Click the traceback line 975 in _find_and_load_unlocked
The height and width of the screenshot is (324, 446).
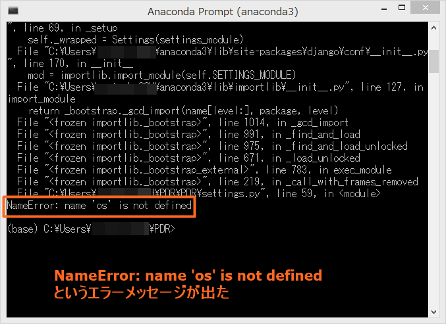pyautogui.click(x=212, y=146)
